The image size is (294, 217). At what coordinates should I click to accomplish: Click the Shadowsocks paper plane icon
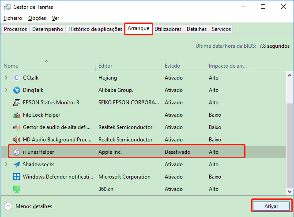tap(17, 164)
